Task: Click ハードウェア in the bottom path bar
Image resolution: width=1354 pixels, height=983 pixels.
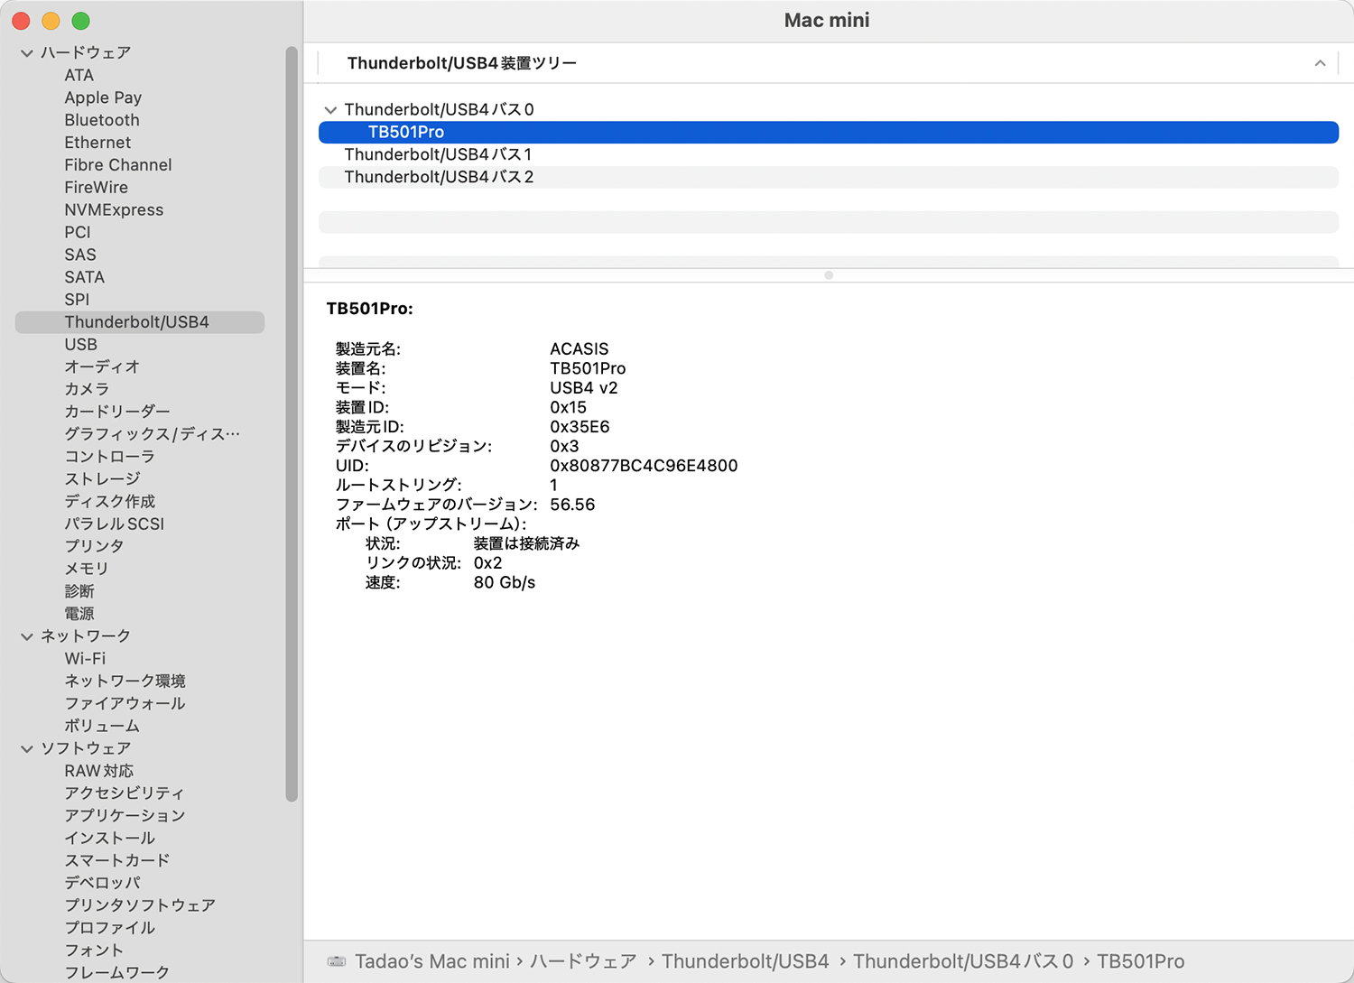Action: click(x=583, y=961)
